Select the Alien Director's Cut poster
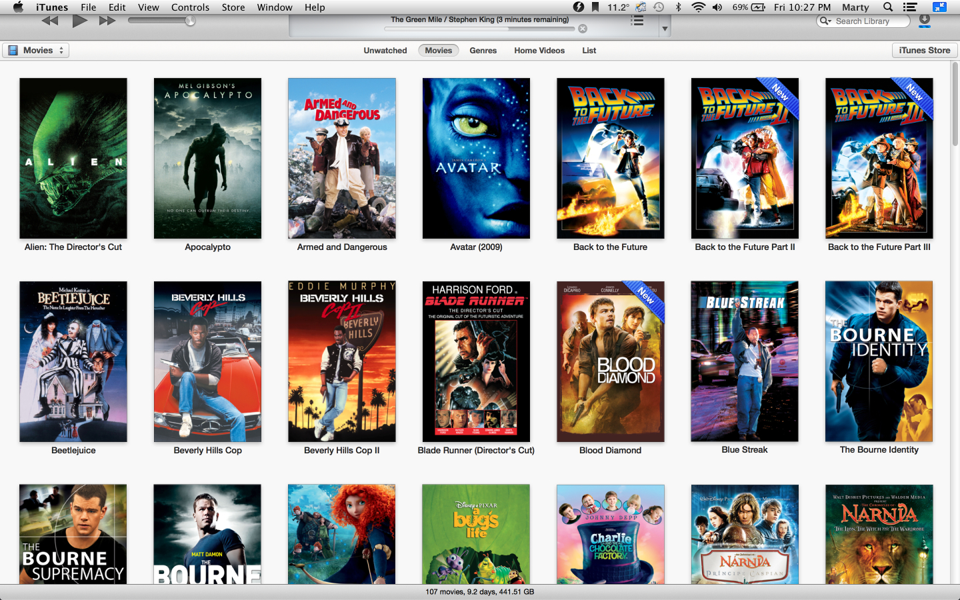Image resolution: width=960 pixels, height=600 pixels. click(73, 158)
